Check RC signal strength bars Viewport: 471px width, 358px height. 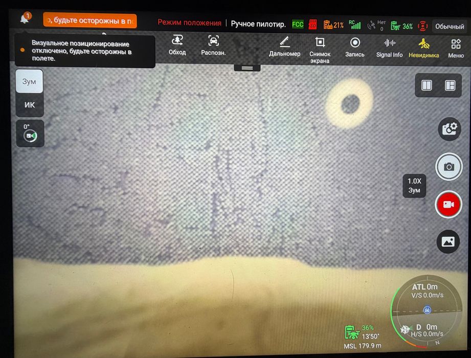[355, 25]
